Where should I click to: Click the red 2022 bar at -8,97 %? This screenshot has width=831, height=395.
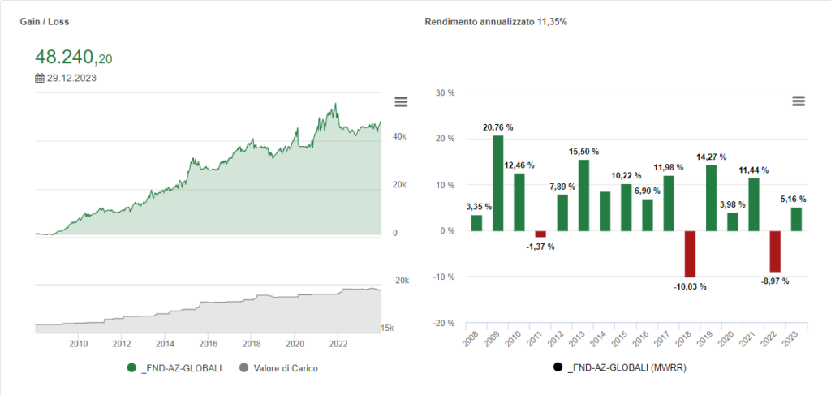click(x=775, y=251)
